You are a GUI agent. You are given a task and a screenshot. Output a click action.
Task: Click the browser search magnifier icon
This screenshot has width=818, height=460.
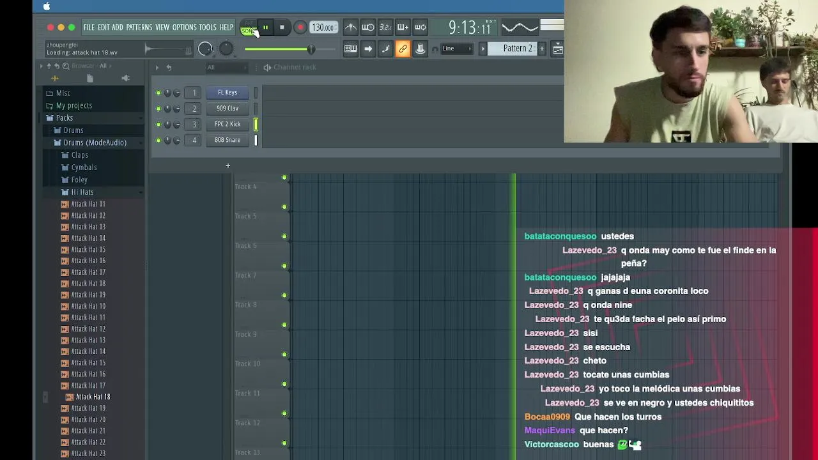[x=65, y=66]
